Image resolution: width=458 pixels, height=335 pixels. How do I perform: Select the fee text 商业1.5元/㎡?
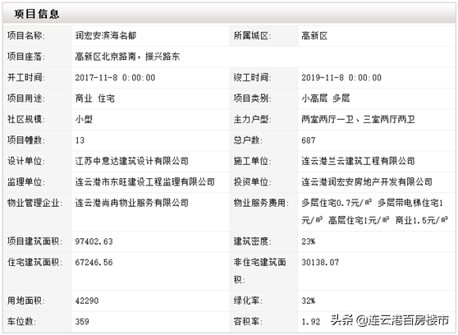pyautogui.click(x=422, y=220)
